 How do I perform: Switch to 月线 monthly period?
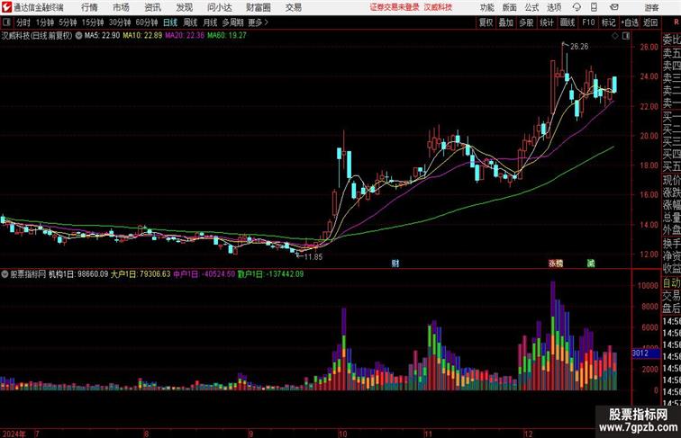point(210,22)
